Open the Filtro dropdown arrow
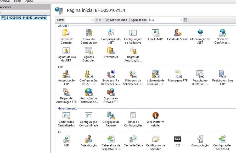 (92, 20)
